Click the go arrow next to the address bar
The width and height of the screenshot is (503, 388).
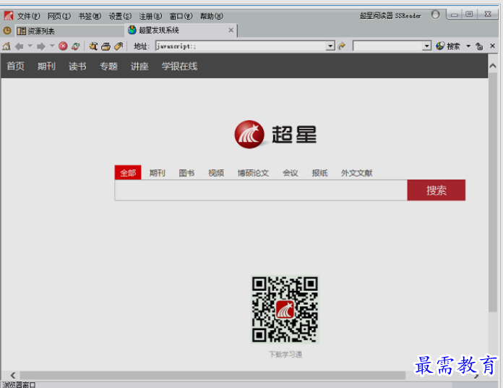click(x=342, y=46)
